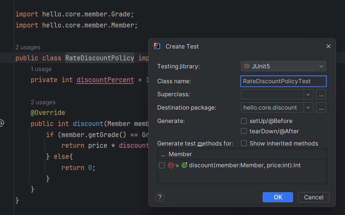Enable the setUp/@Before checkbox
The height and width of the screenshot is (215, 345).
[x=244, y=121]
